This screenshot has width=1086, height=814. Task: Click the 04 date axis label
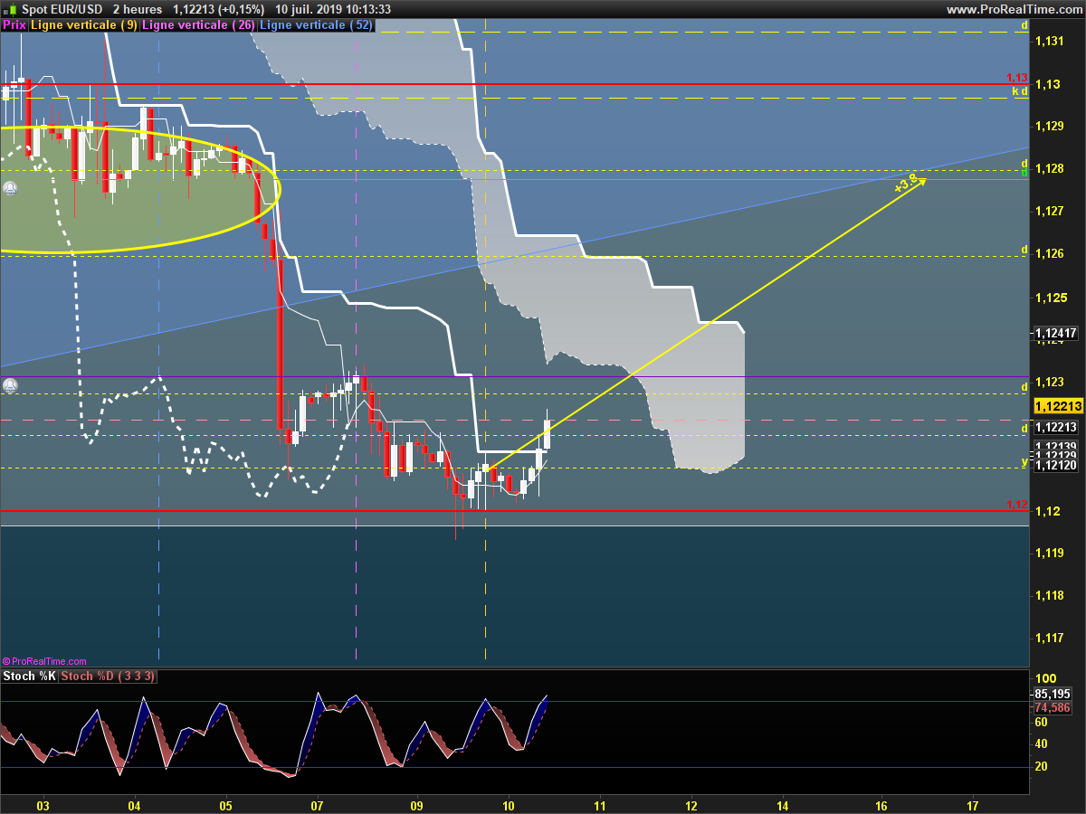tap(134, 805)
